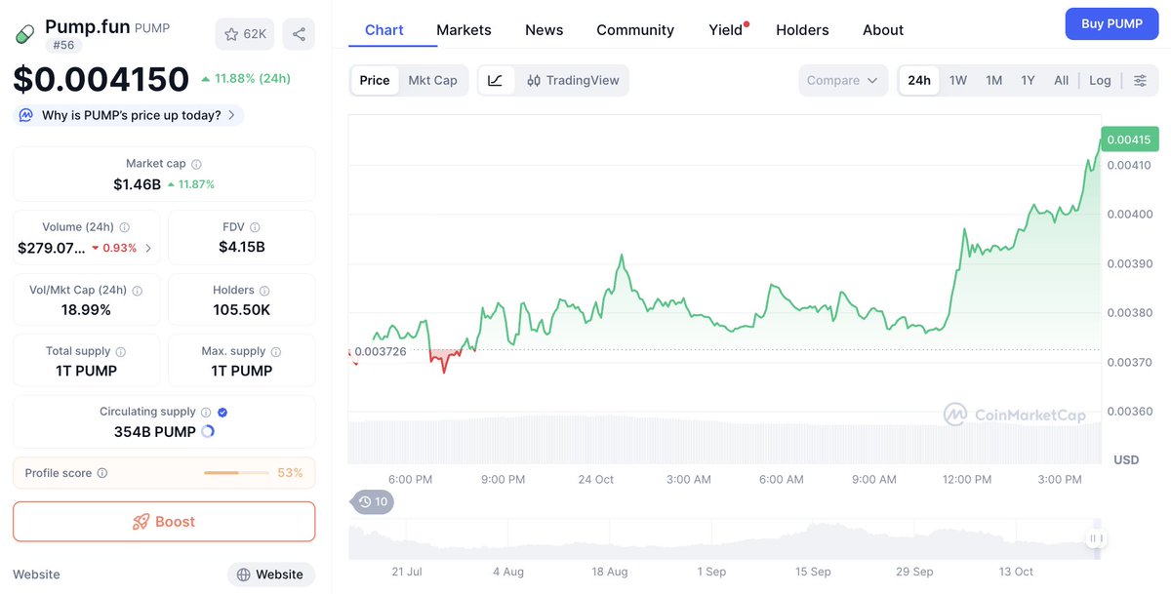Open the Compare dropdown

[x=842, y=80]
